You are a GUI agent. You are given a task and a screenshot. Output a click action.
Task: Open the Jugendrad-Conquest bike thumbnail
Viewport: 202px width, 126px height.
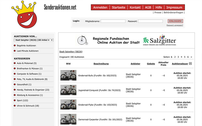click(68, 90)
